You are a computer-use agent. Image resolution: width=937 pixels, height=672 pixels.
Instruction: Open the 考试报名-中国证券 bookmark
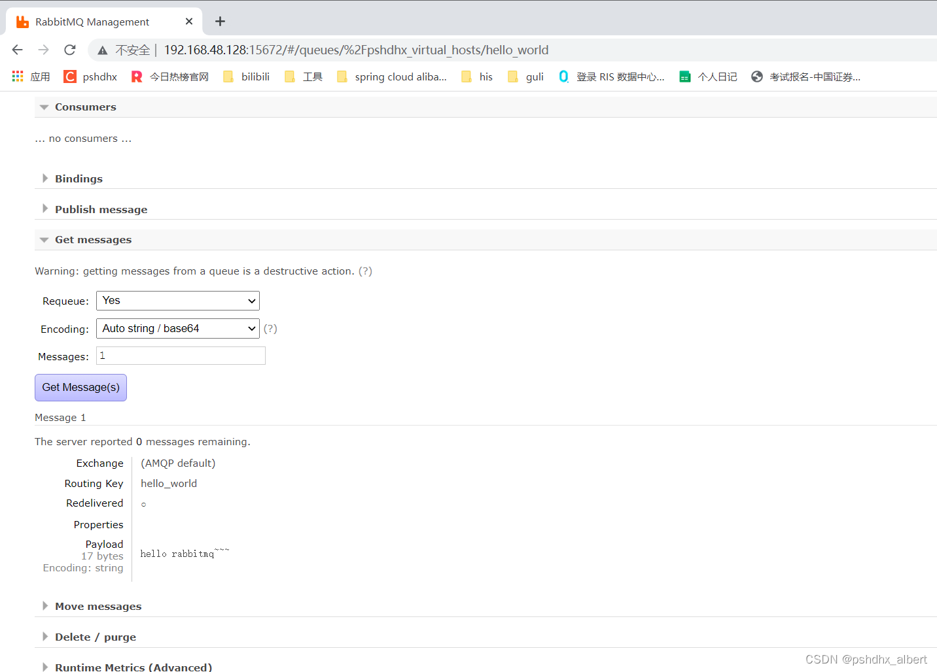click(805, 76)
